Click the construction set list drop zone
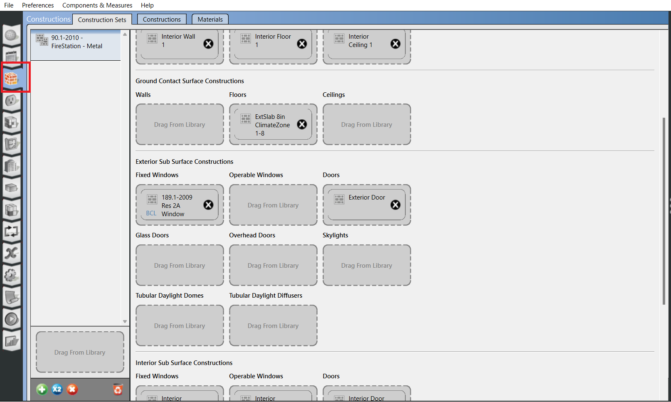Image resolution: width=671 pixels, height=402 pixels. (x=80, y=352)
